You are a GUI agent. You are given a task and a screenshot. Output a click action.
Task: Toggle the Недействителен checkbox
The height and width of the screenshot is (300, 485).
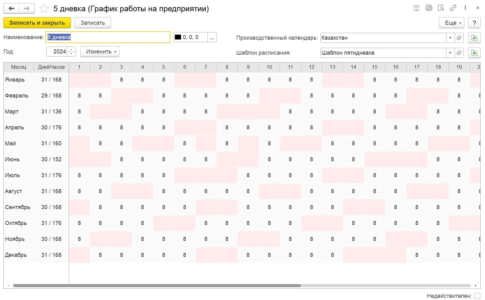coord(477,296)
